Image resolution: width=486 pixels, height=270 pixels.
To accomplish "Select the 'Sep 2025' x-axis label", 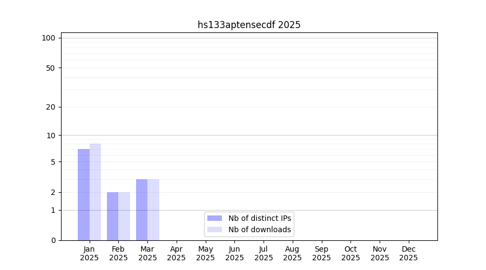I will click(x=321, y=253).
